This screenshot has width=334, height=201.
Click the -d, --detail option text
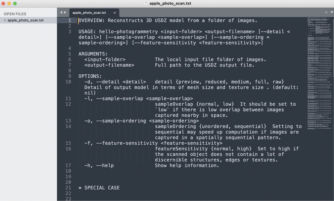point(115,82)
